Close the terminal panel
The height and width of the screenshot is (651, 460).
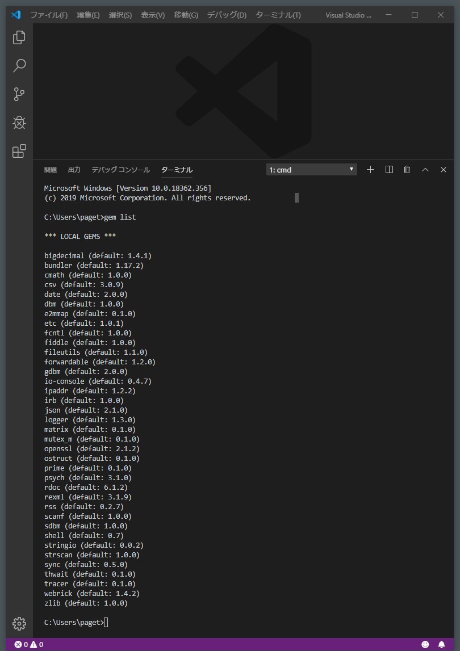click(444, 169)
